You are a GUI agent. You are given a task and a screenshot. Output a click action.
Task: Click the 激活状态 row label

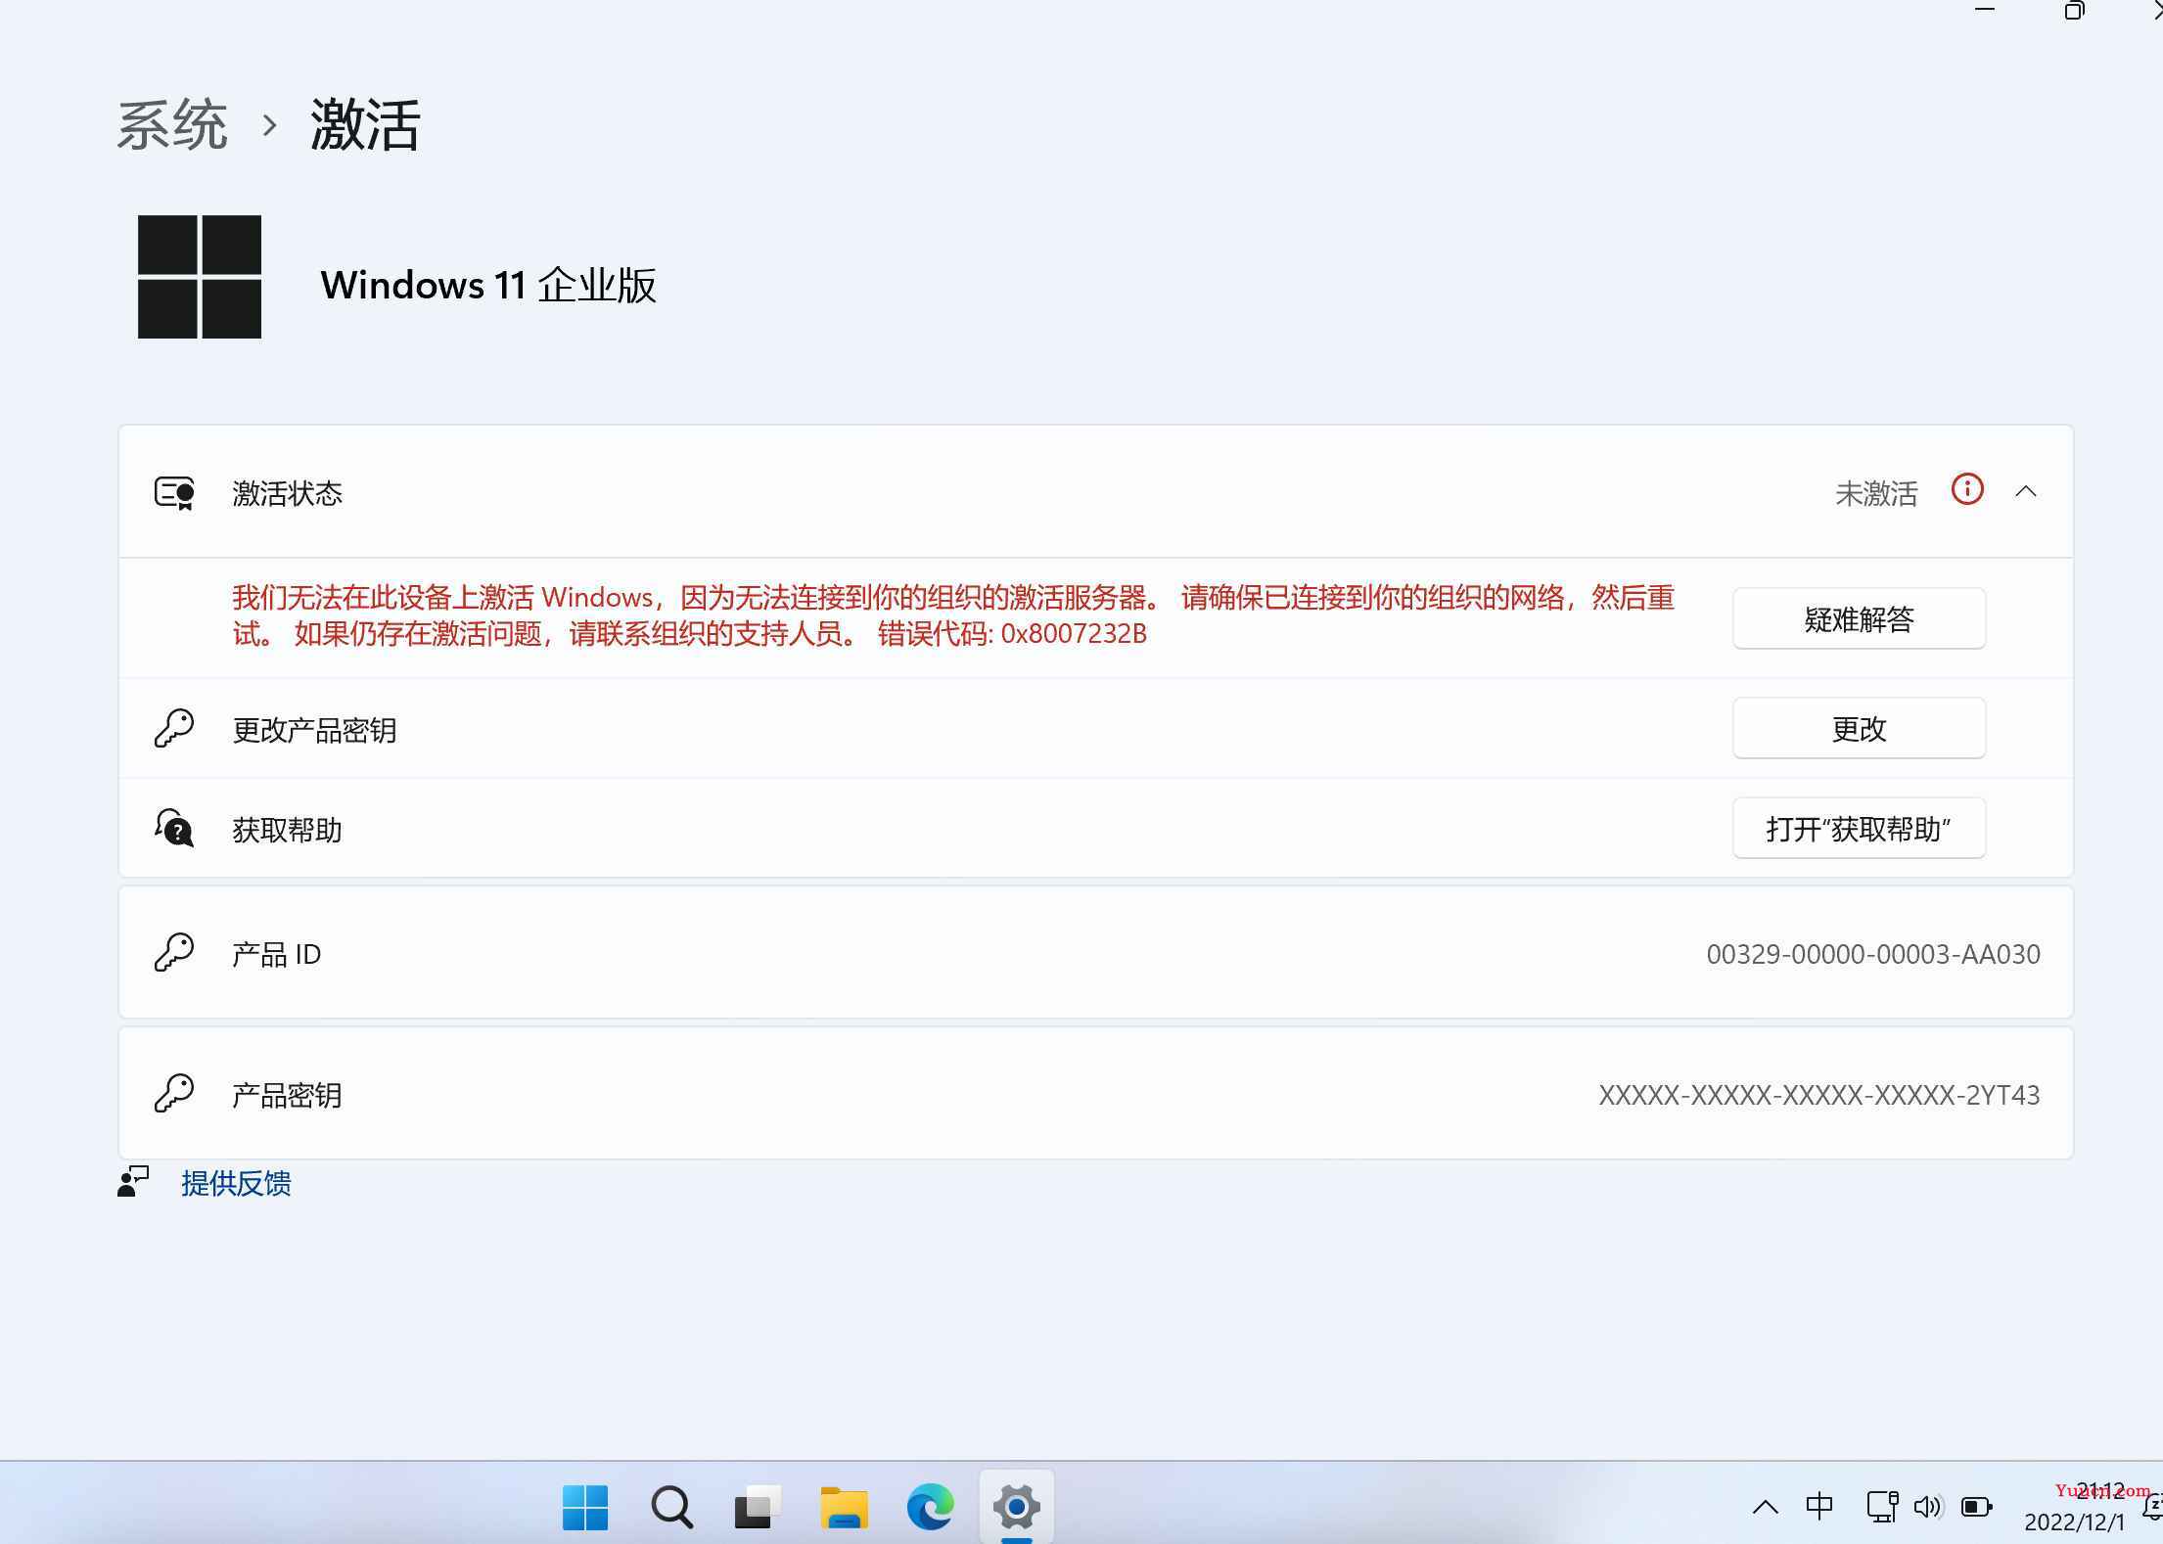287,493
